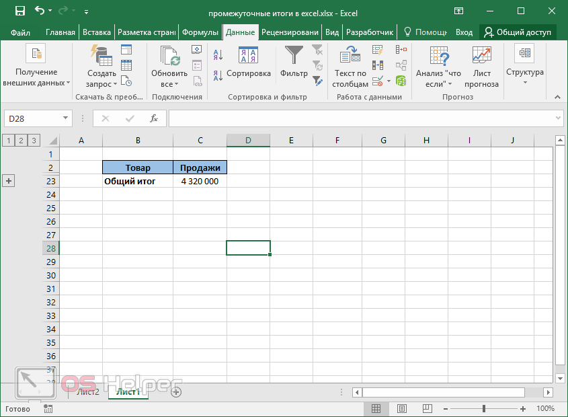
Task: Click the Flash Fill icon
Action: (378, 50)
